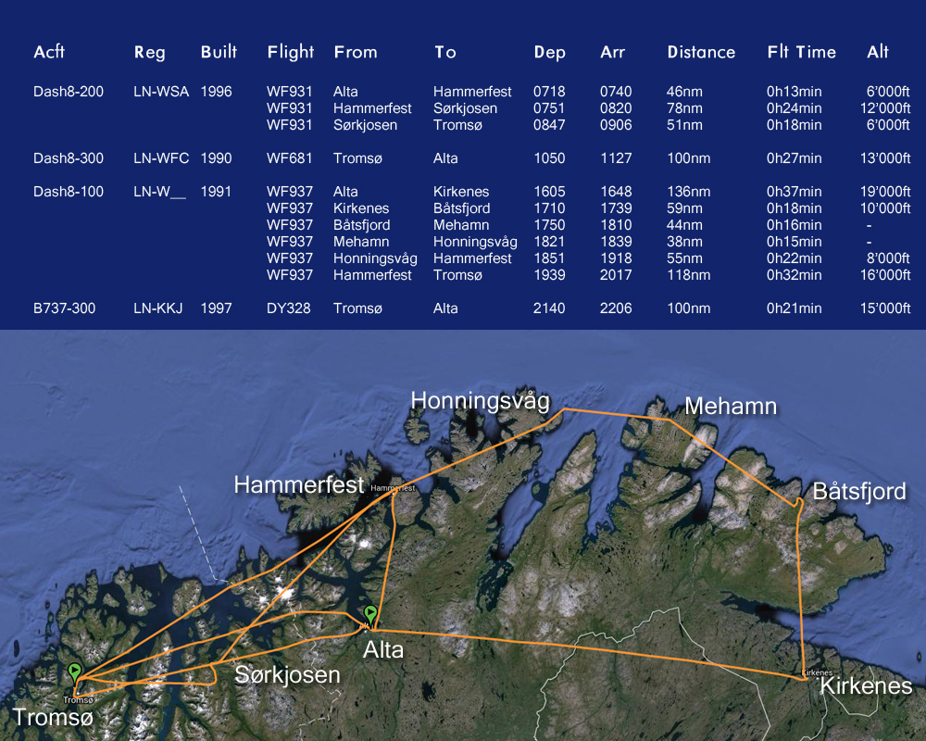926x741 pixels.
Task: Select the large Honningsvåg map label
Action: click(480, 400)
